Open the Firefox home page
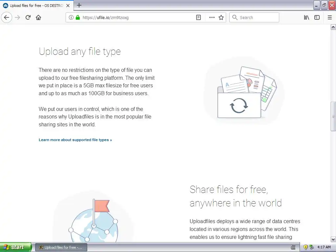 pos(38,17)
